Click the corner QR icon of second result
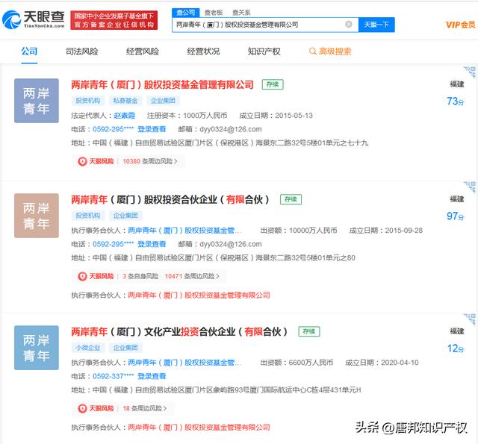Image resolution: width=478 pixels, height=444 pixels. click(470, 187)
